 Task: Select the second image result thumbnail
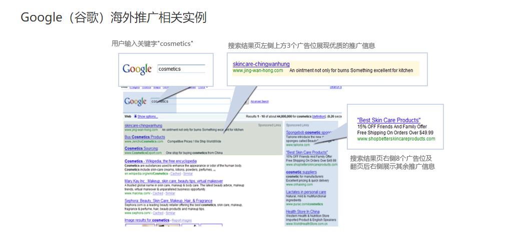click(x=168, y=225)
